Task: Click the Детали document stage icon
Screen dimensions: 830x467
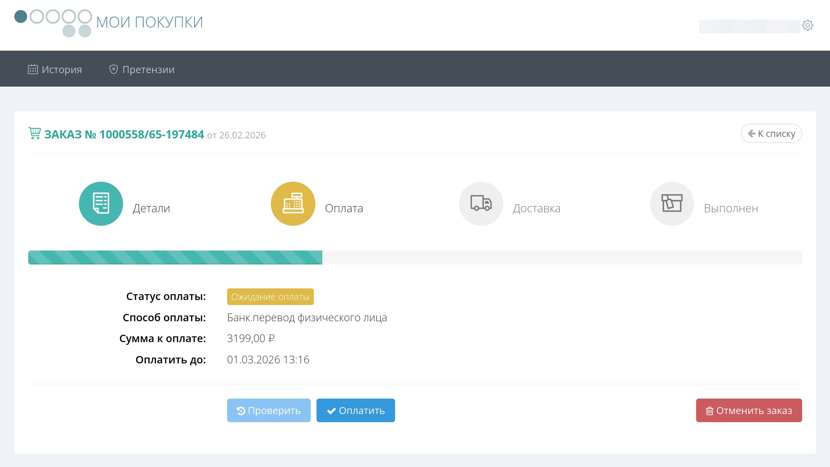Action: (x=101, y=204)
